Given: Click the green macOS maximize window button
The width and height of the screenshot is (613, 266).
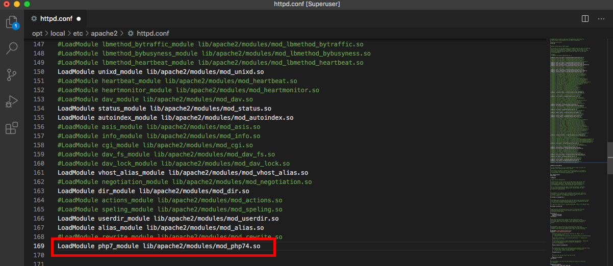Looking at the screenshot, I should (27, 4).
